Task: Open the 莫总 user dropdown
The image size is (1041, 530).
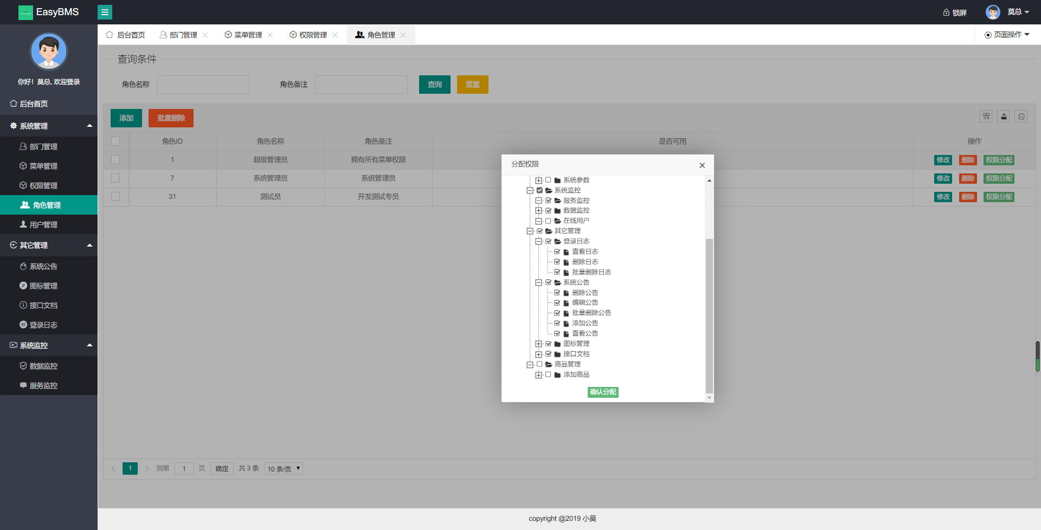Action: click(1018, 12)
